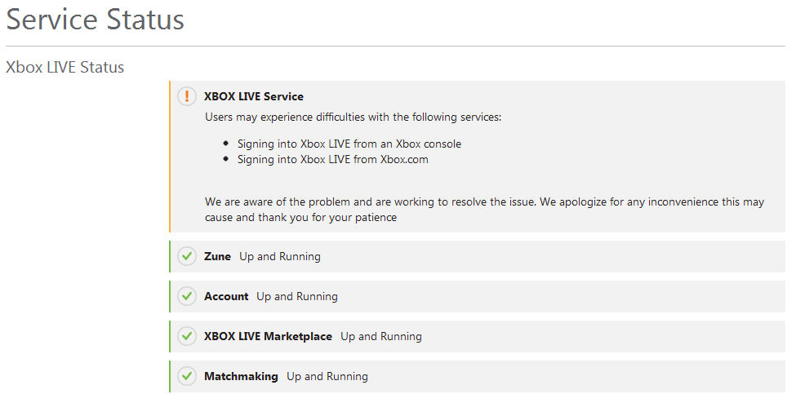Click the green checkmark next to XBOX LIVE Marketplace
Viewport: 805px width, 394px height.
coord(187,336)
